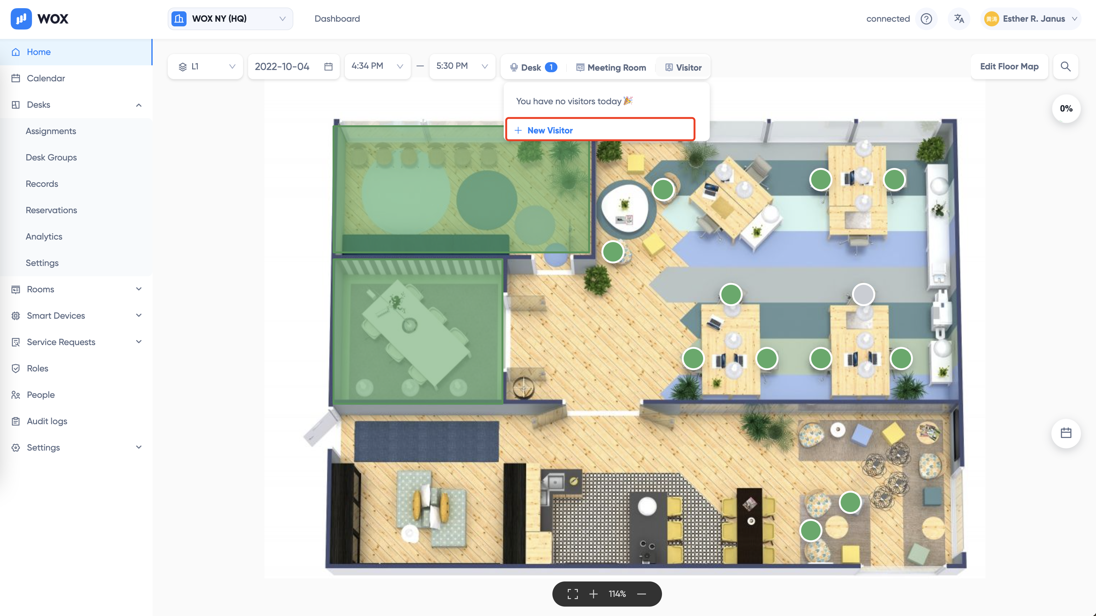Screen dimensions: 1096x616
Task: Click the Dashboard link
Action: click(x=337, y=19)
